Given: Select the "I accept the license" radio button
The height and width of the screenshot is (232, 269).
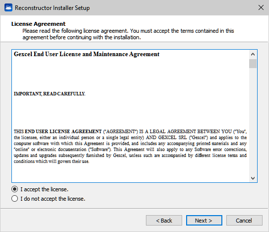Looking at the screenshot, I should tap(14, 189).
